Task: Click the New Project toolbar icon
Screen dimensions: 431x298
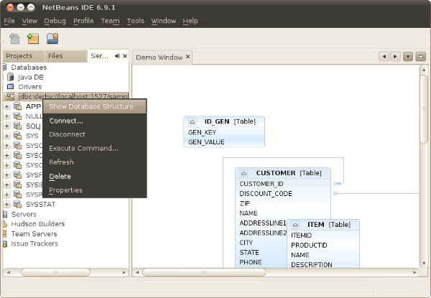Action: [x=33, y=38]
